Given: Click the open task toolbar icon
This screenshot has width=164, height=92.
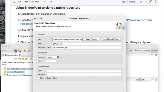Looking at the screenshot, I should [x=25, y=51].
